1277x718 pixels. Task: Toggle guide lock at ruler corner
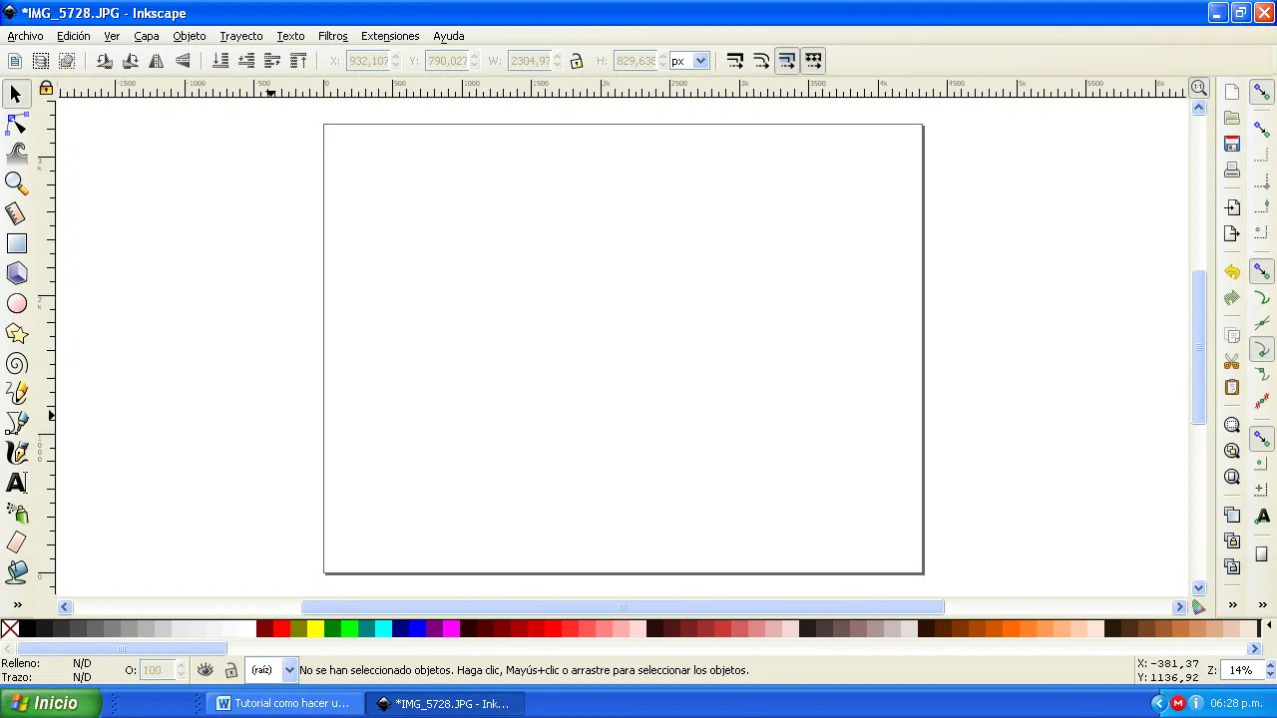46,89
